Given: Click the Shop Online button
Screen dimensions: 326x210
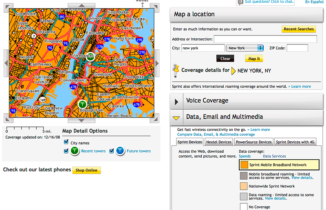Looking at the screenshot, I should click(x=86, y=170).
